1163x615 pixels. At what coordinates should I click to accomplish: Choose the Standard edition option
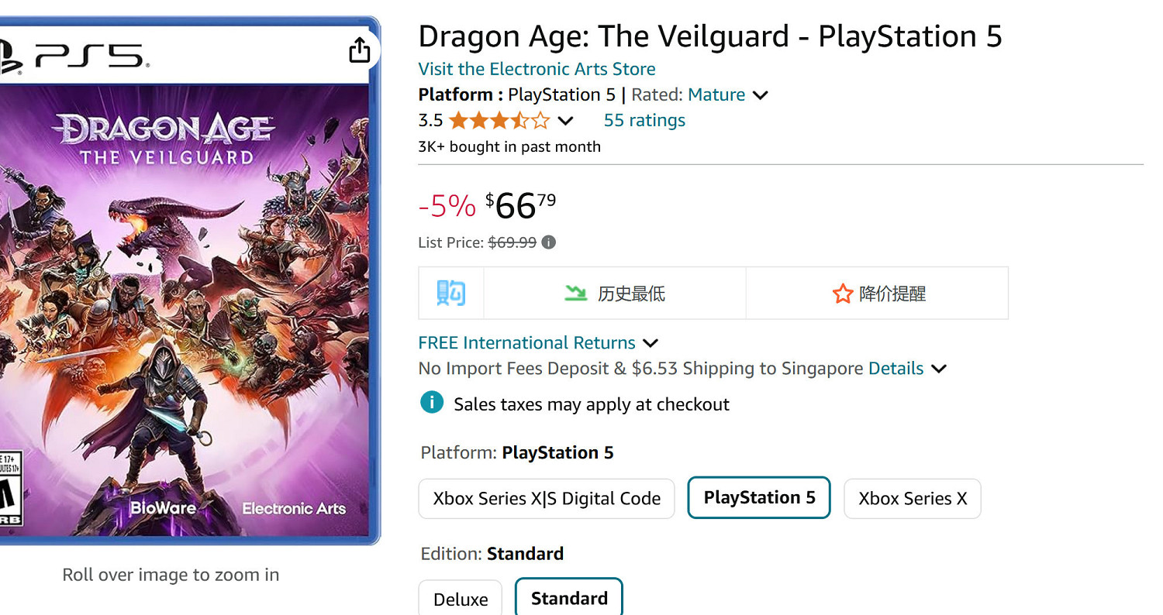coord(568,597)
